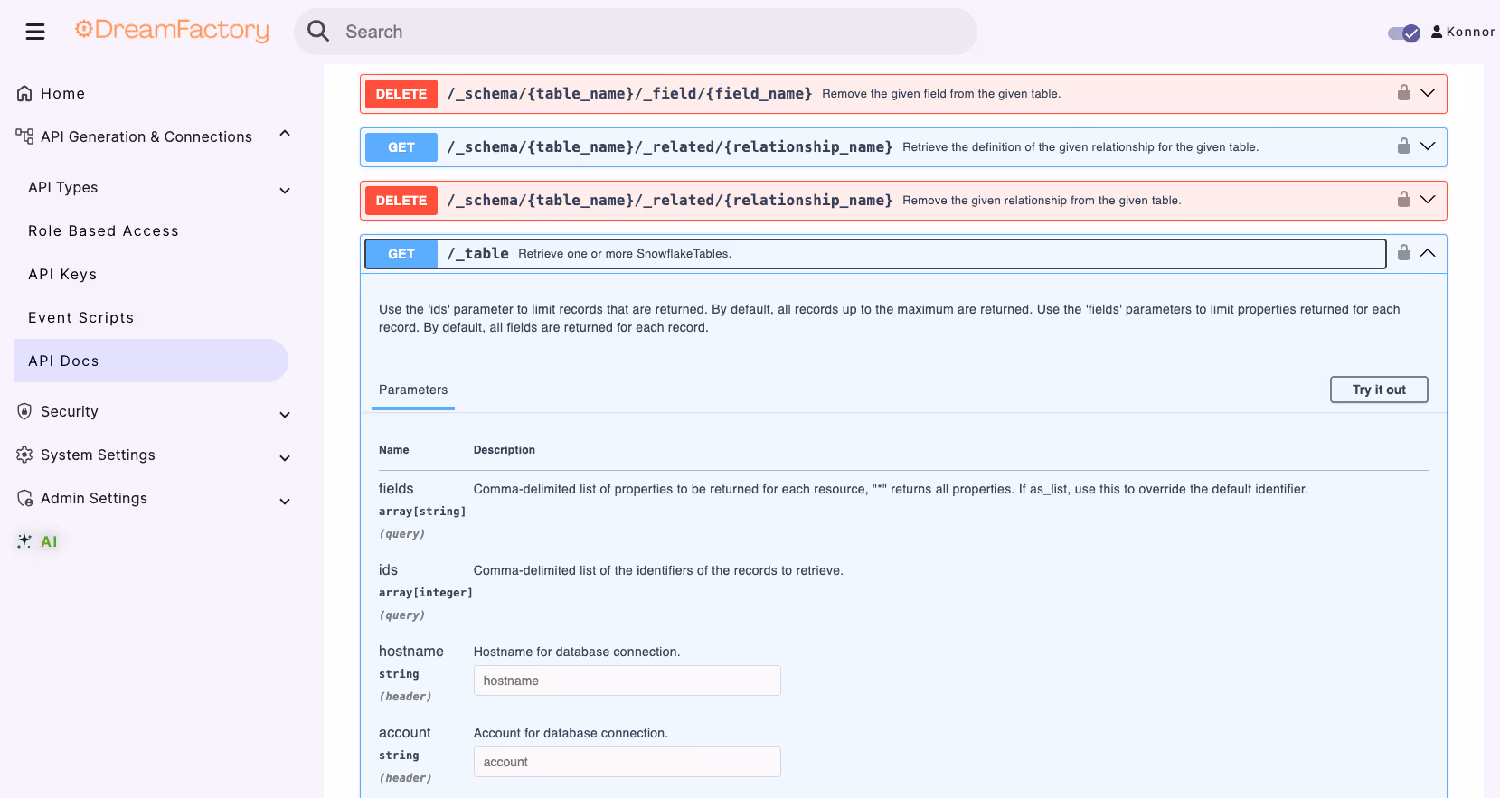The width and height of the screenshot is (1500, 798).
Task: Open Home in the sidebar
Action: [62, 93]
